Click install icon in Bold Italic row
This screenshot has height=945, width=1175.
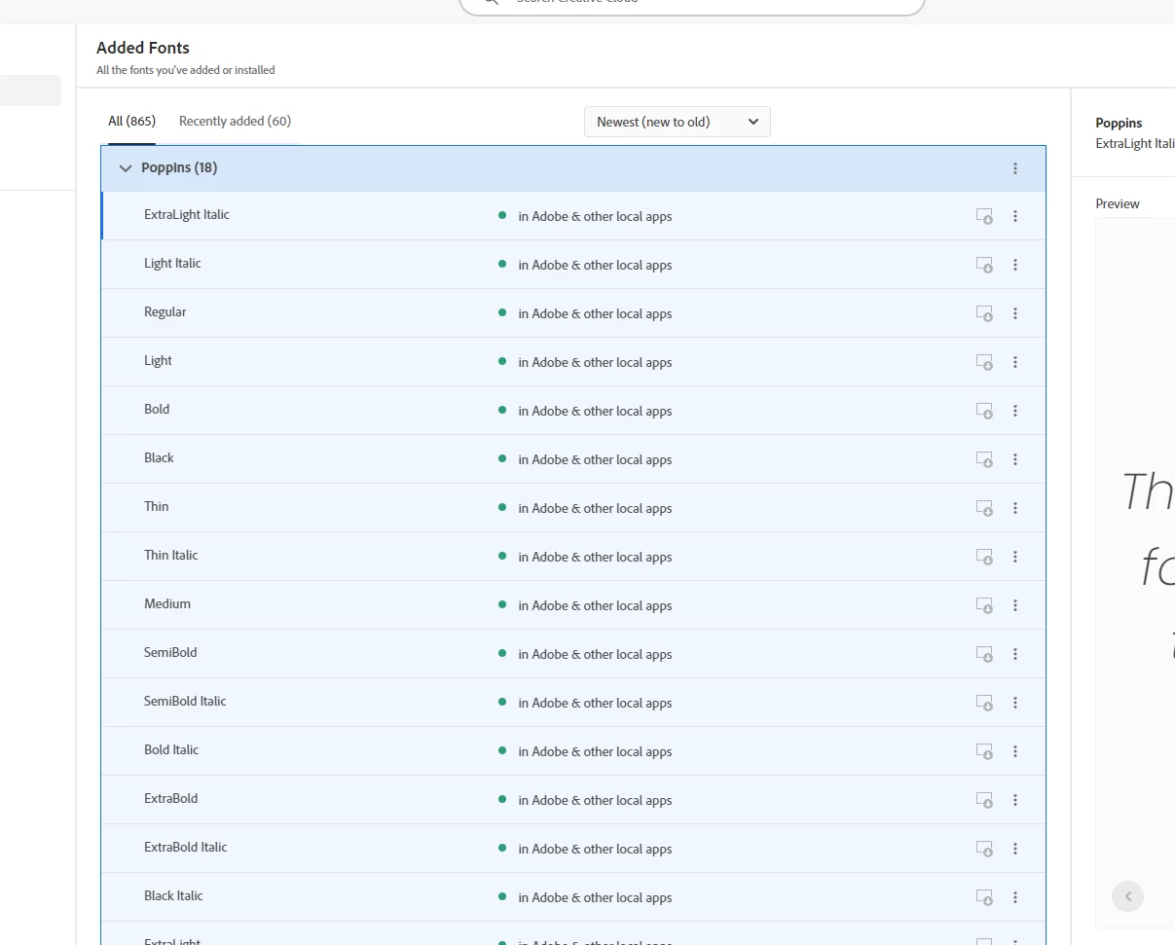point(984,751)
